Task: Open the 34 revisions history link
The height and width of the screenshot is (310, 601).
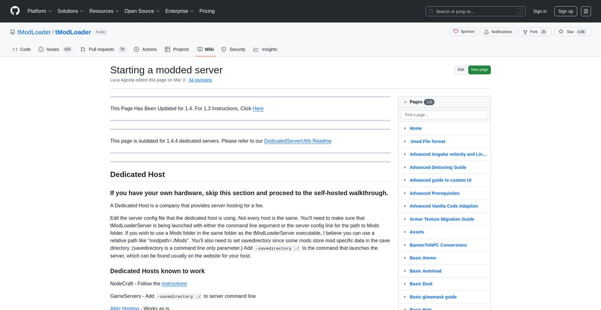Action: [x=200, y=80]
